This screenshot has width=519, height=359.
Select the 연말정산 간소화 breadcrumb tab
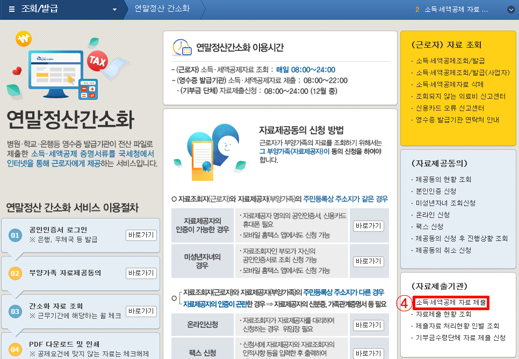pyautogui.click(x=162, y=9)
